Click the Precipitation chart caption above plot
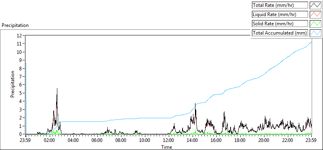The width and height of the screenshot is (323, 150). [15, 25]
